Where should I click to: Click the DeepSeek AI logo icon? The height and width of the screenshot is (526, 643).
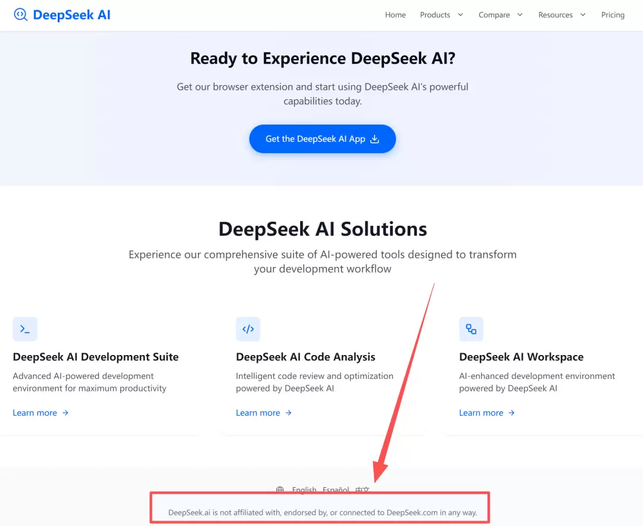click(21, 15)
